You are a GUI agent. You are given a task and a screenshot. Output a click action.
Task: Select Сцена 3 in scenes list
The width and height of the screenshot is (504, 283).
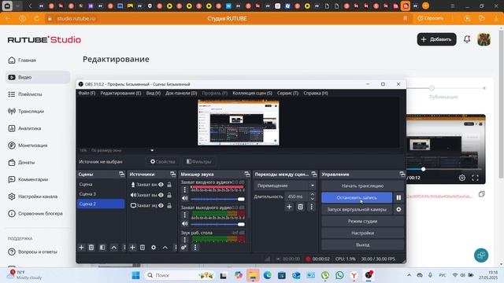coord(101,194)
